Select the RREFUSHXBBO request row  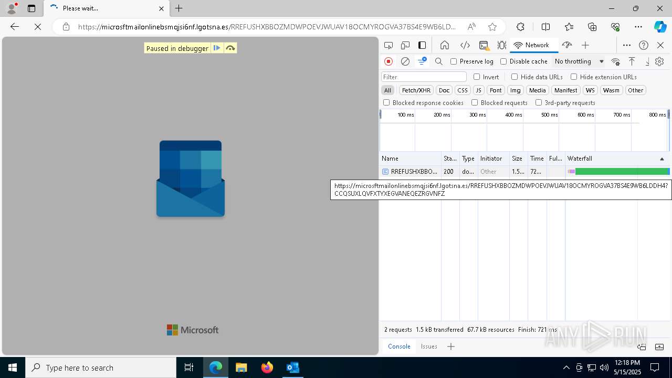coord(524,172)
